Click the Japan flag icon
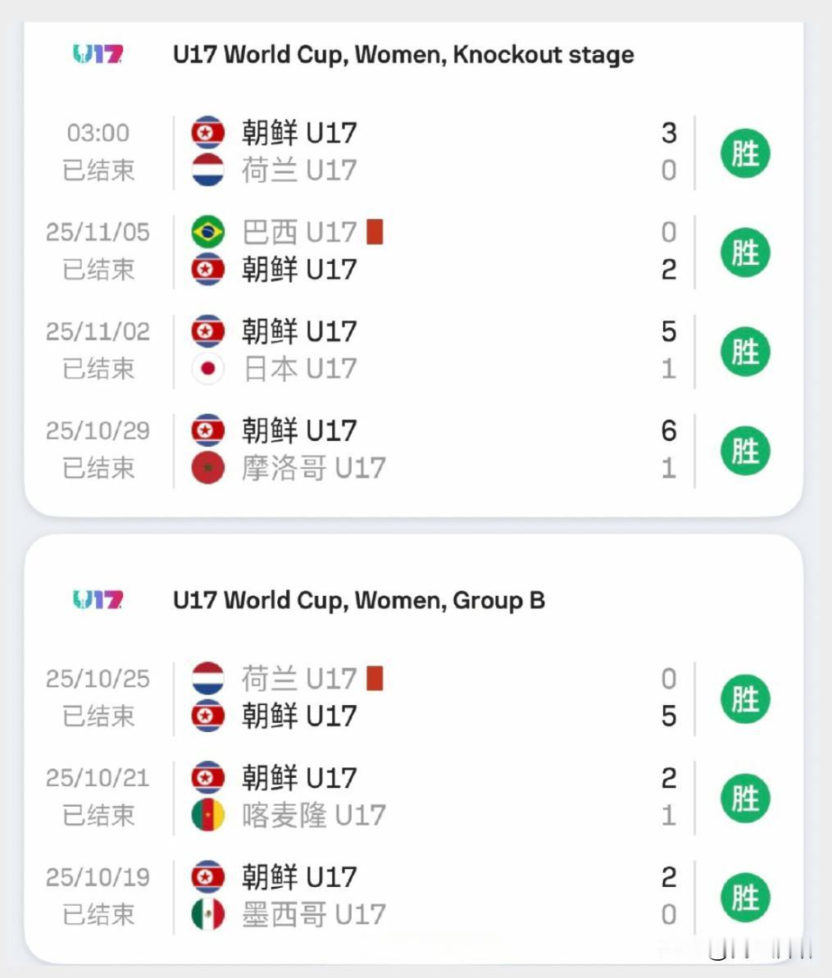This screenshot has height=978, width=832. point(207,369)
